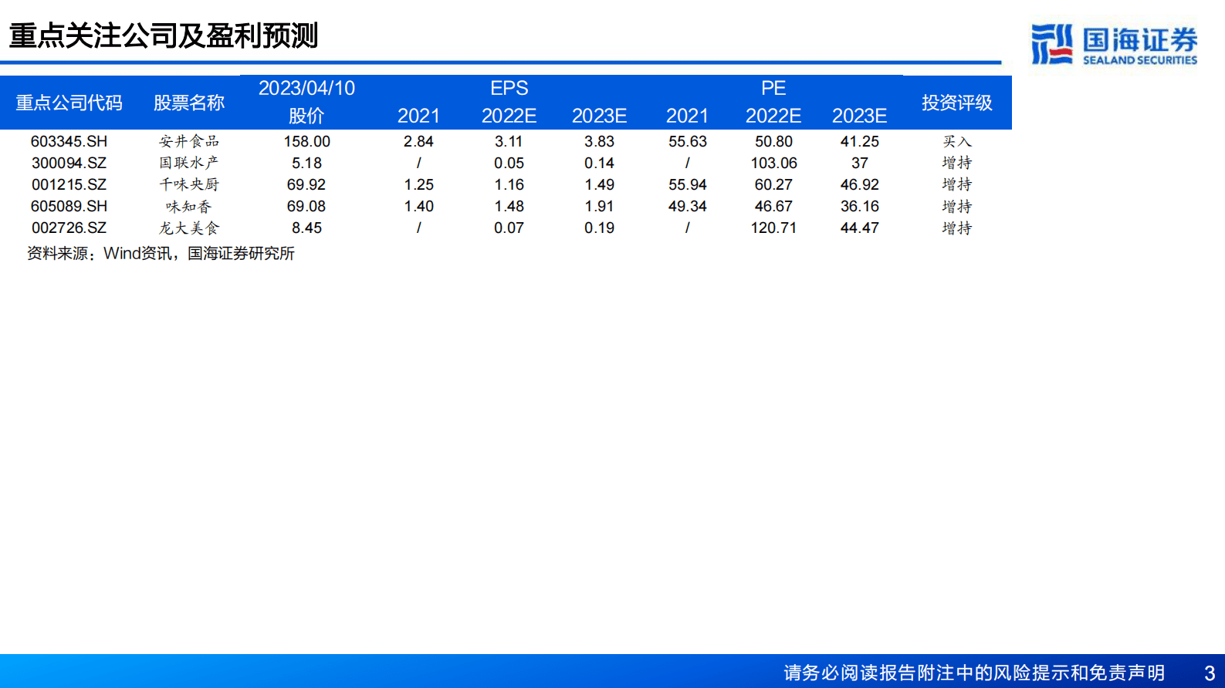Click the PE value 46.67
Image resolution: width=1225 pixels, height=688 pixels.
click(x=773, y=206)
